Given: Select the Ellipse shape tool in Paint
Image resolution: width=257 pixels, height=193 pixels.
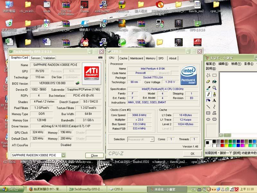Looking at the screenshot, I should pyautogui.click(x=208, y=119).
